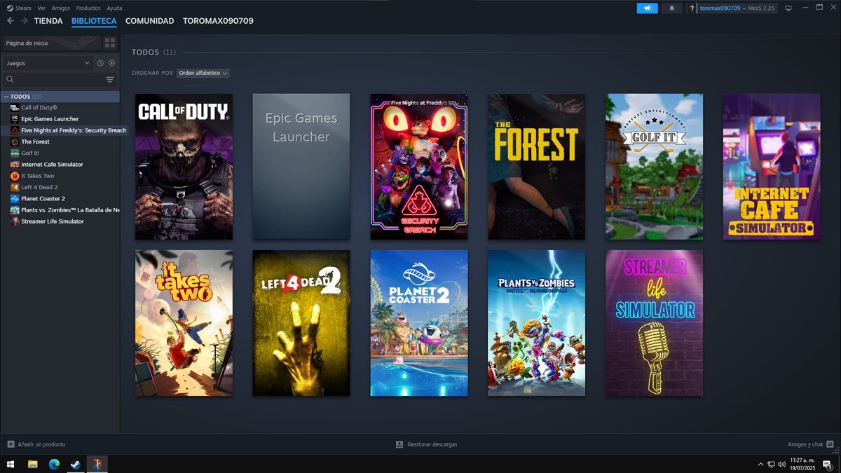Open File Explorer from taskbar
Screen dimensions: 841x473
click(32, 464)
